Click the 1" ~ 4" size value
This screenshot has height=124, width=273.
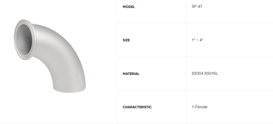(197, 40)
